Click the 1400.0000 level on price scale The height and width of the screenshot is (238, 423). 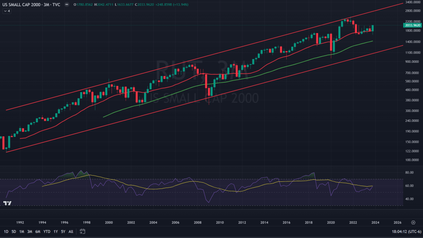(x=412, y=42)
